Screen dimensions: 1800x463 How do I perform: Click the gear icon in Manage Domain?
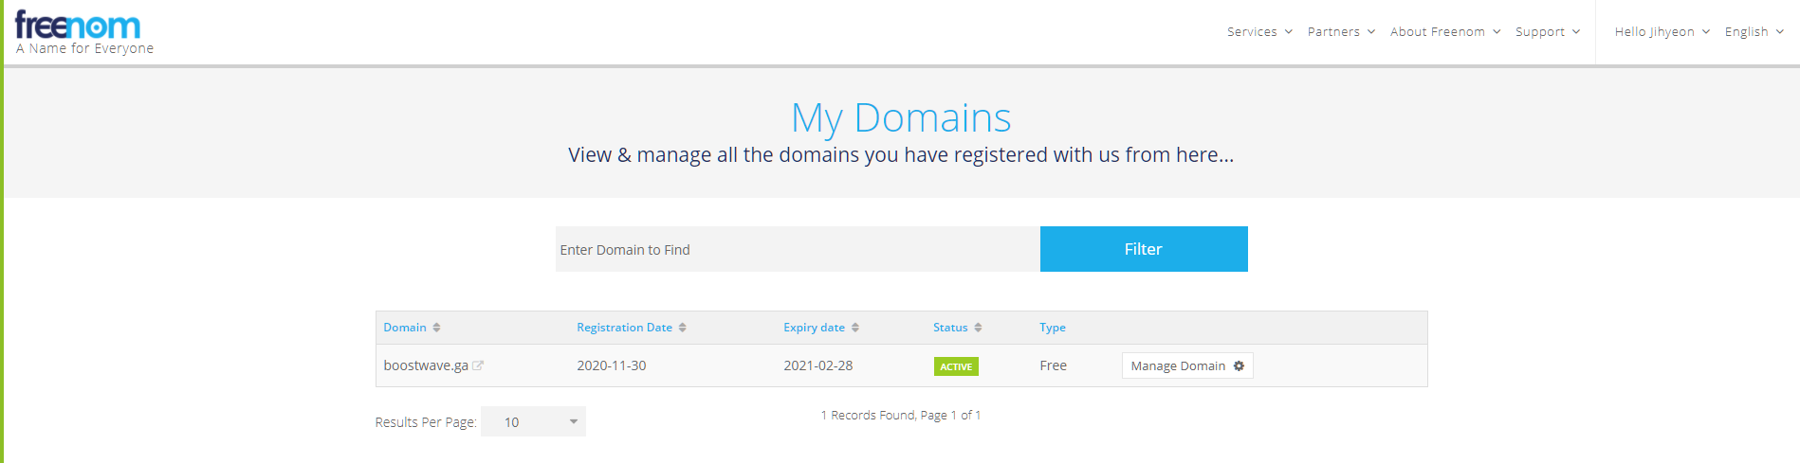(1239, 365)
